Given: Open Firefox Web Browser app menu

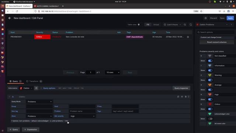Looking at the screenshot, I should pyautogui.click(x=24, y=1).
